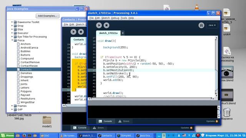
Task: Expand the Executor examples folder
Action: click(x=12, y=33)
